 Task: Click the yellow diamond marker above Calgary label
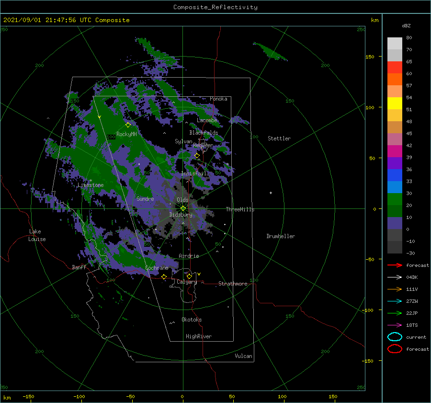(x=189, y=276)
